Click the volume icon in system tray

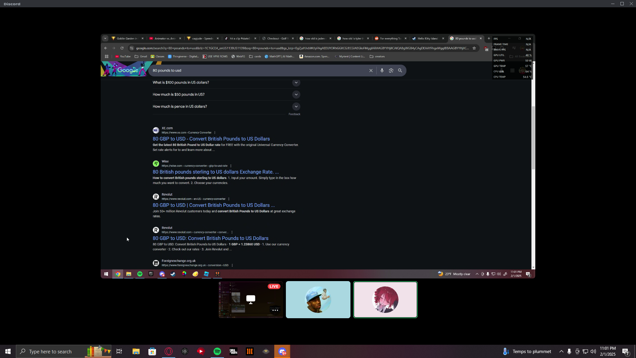click(x=593, y=351)
